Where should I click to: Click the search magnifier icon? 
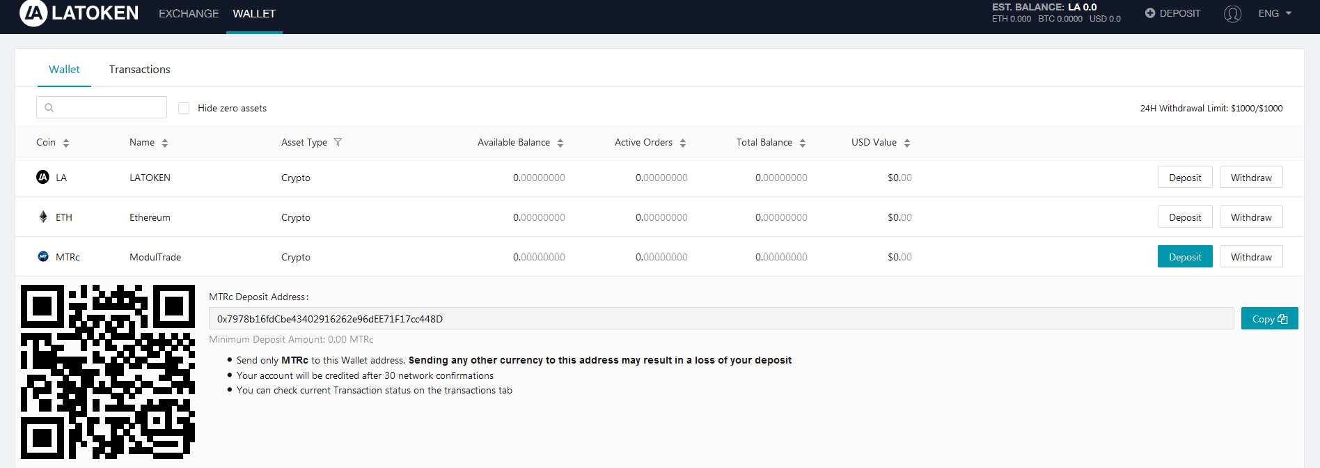(49, 107)
